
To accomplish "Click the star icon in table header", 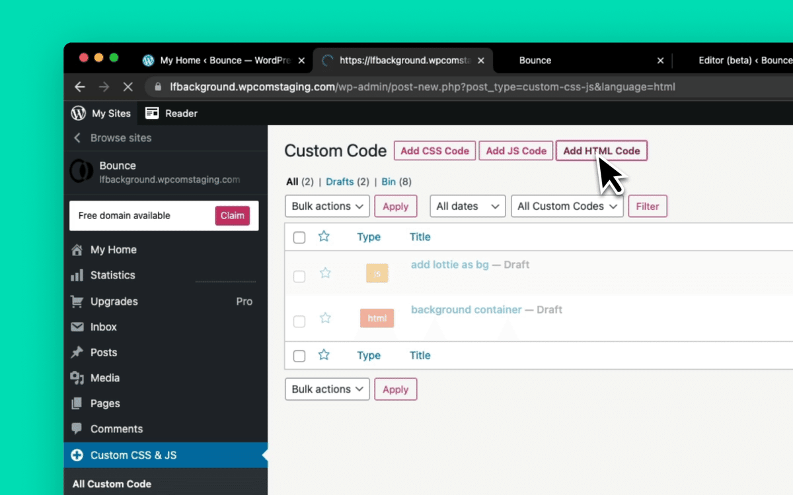I will [324, 236].
